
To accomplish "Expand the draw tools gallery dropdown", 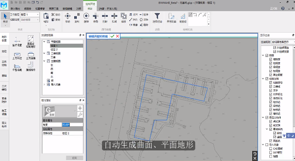I will point(208,24).
